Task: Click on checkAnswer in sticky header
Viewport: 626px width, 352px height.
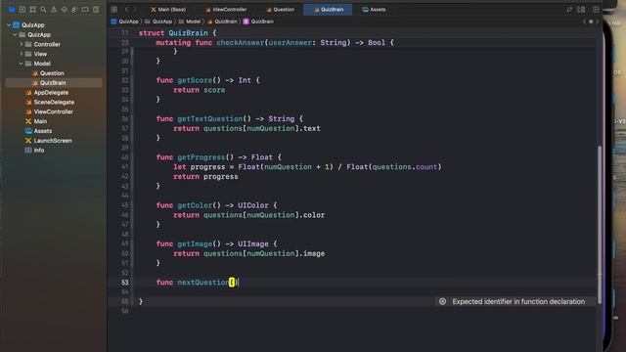Action: click(241, 42)
